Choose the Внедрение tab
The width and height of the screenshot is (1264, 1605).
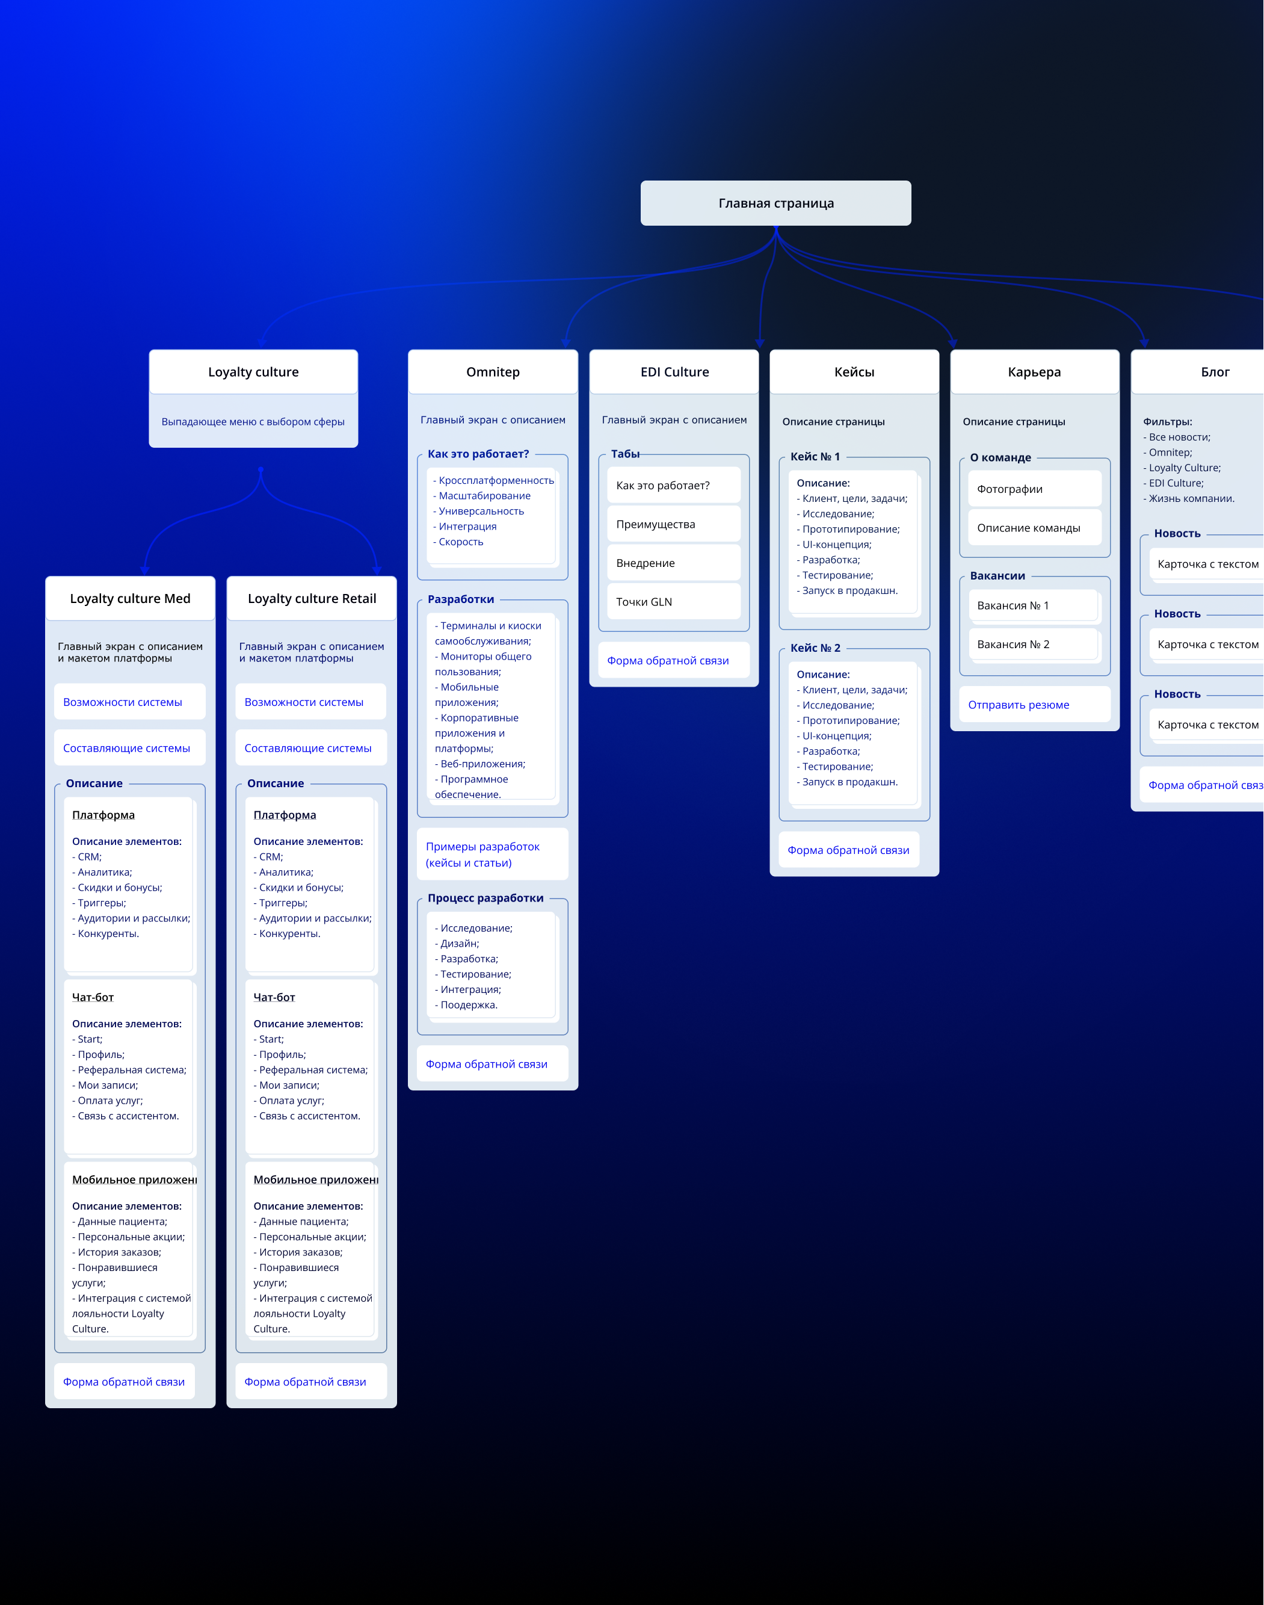coord(673,563)
